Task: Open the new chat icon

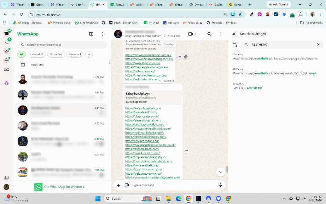Action: coord(91,34)
